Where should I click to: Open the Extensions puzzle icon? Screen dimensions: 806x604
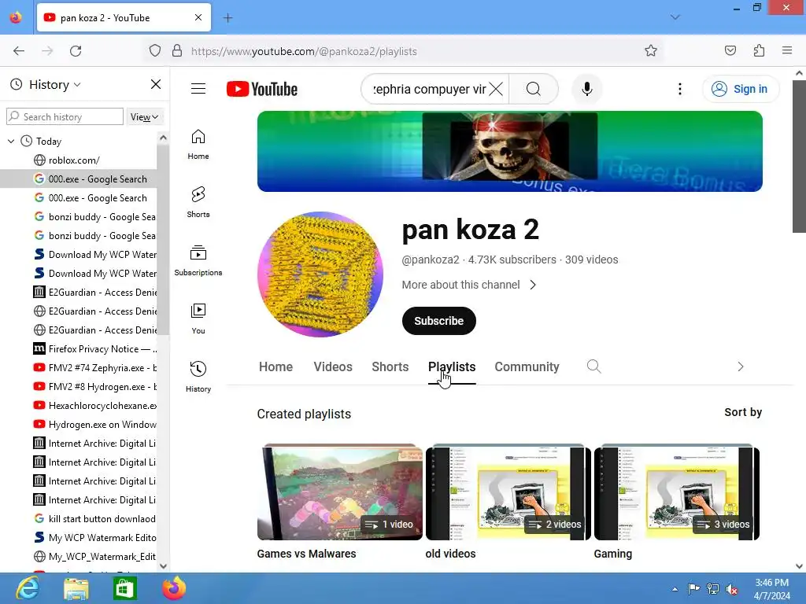759,51
